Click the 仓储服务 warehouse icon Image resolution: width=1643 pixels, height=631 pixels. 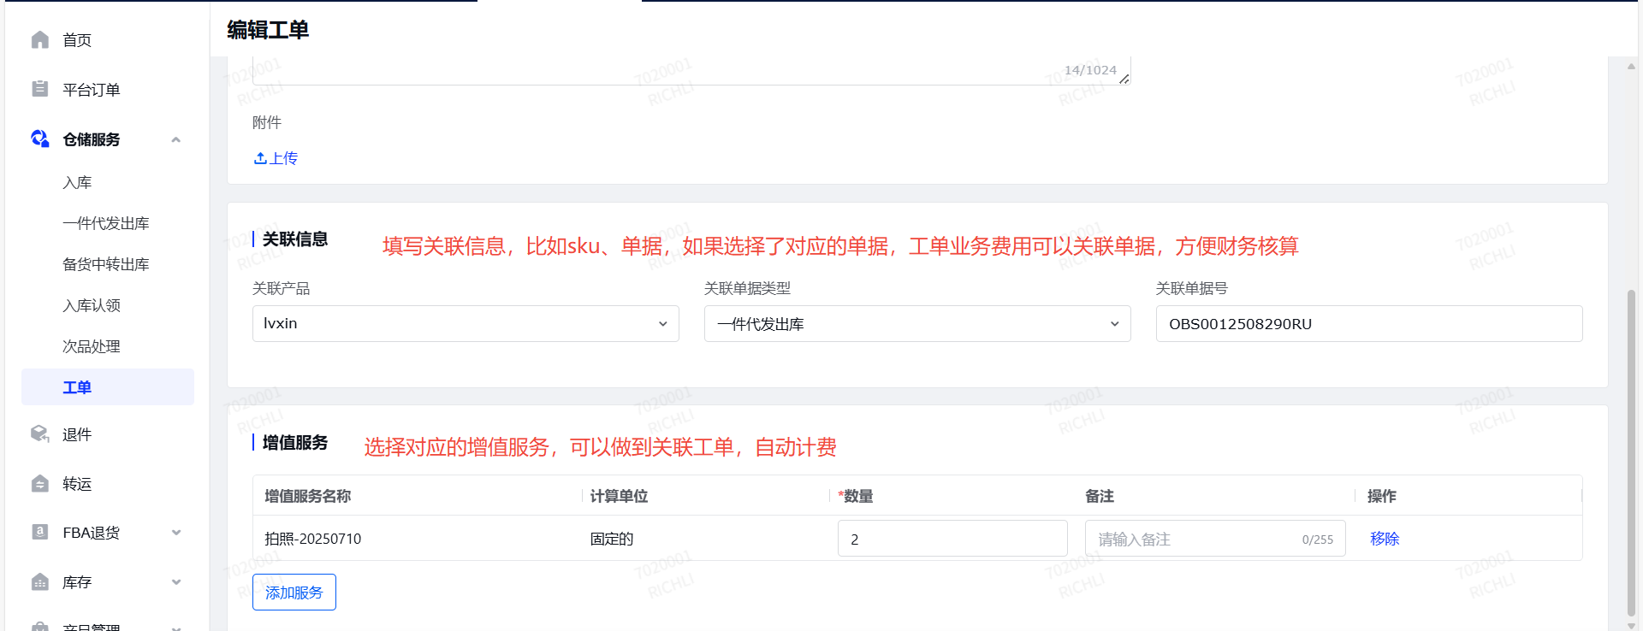39,139
